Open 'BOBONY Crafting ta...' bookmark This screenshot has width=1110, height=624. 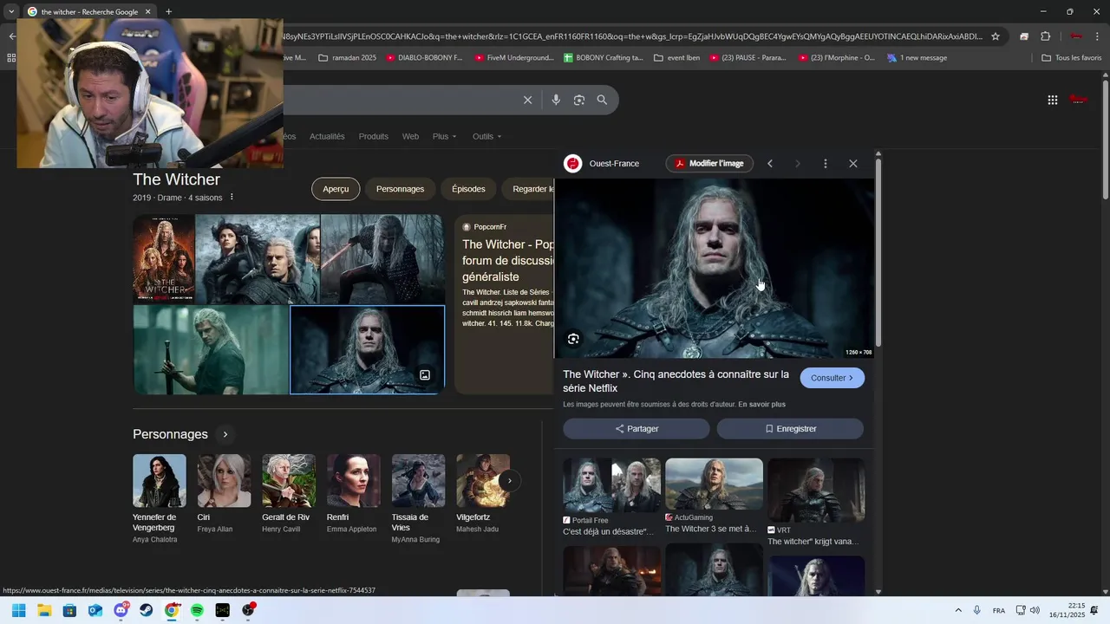tap(604, 58)
